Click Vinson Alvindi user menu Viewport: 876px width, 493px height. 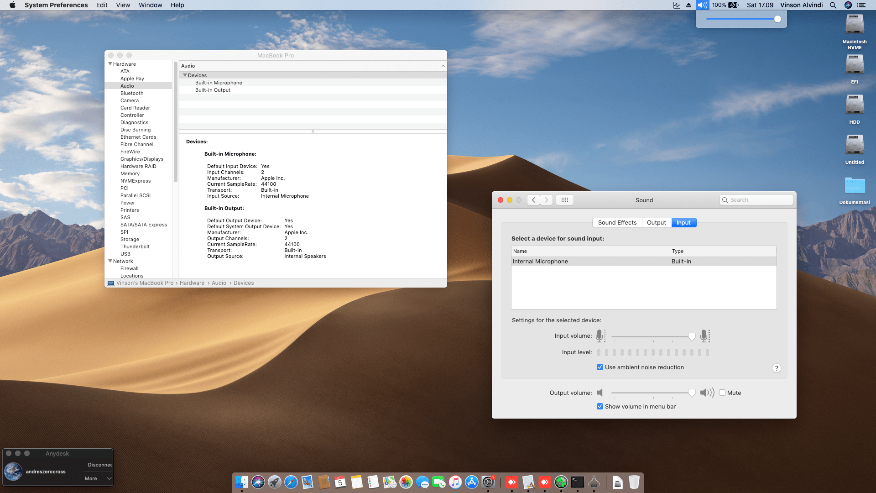(801, 5)
